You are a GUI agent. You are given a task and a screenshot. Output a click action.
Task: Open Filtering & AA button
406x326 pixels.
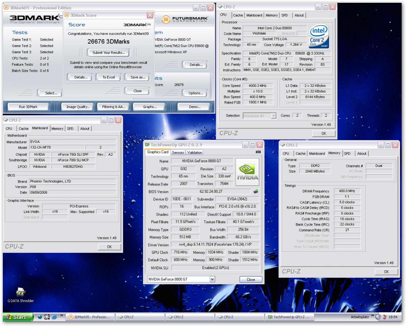click(x=114, y=107)
